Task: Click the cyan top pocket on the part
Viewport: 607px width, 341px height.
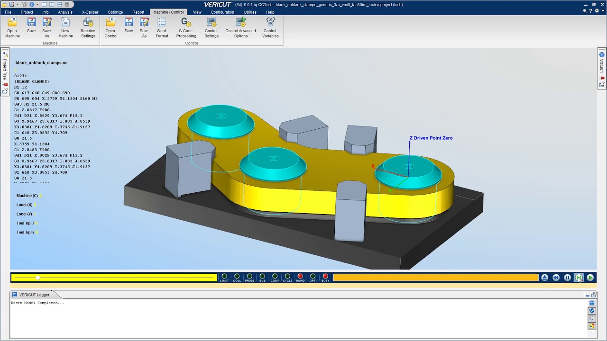Action: pyautogui.click(x=221, y=121)
